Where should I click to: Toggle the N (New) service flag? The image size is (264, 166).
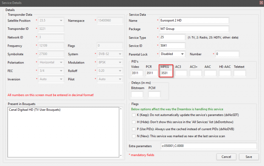[134, 136]
